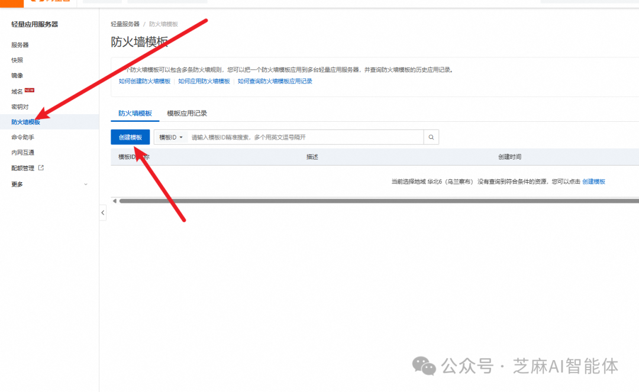Open the 如何应用防火墙模板 help link
639x392 pixels.
pyautogui.click(x=204, y=82)
